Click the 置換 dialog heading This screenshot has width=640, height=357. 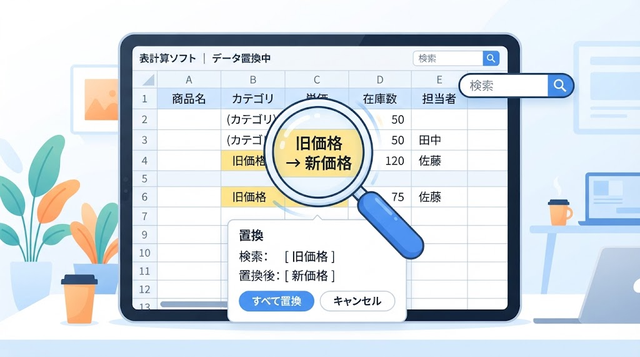tap(251, 235)
